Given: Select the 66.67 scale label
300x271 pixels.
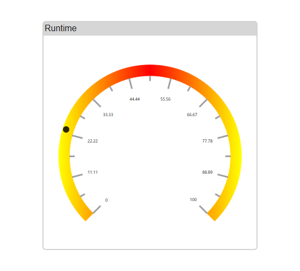Looking at the screenshot, I should (192, 115).
